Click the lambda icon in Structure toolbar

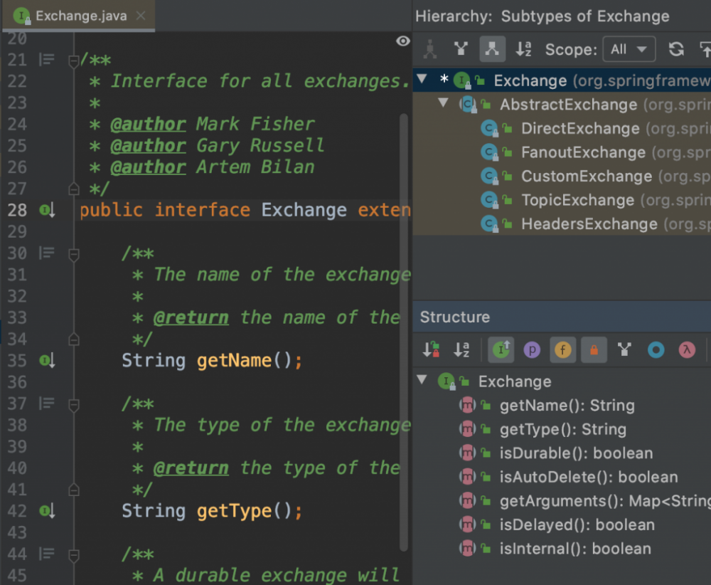686,349
